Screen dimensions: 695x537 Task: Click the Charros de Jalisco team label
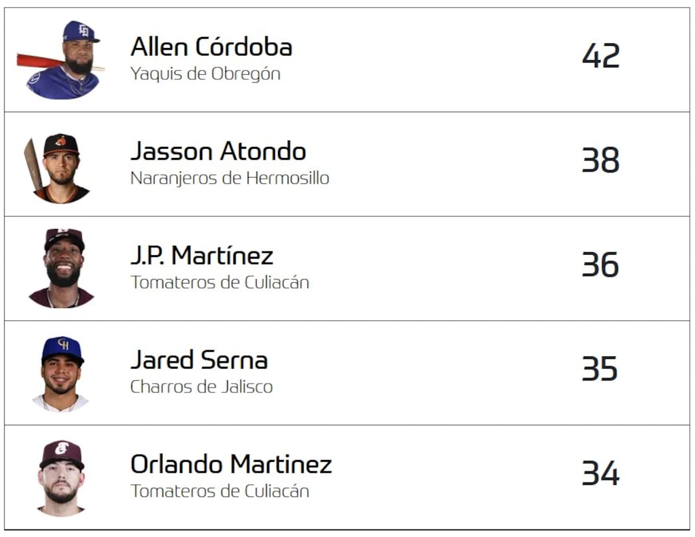(x=201, y=387)
